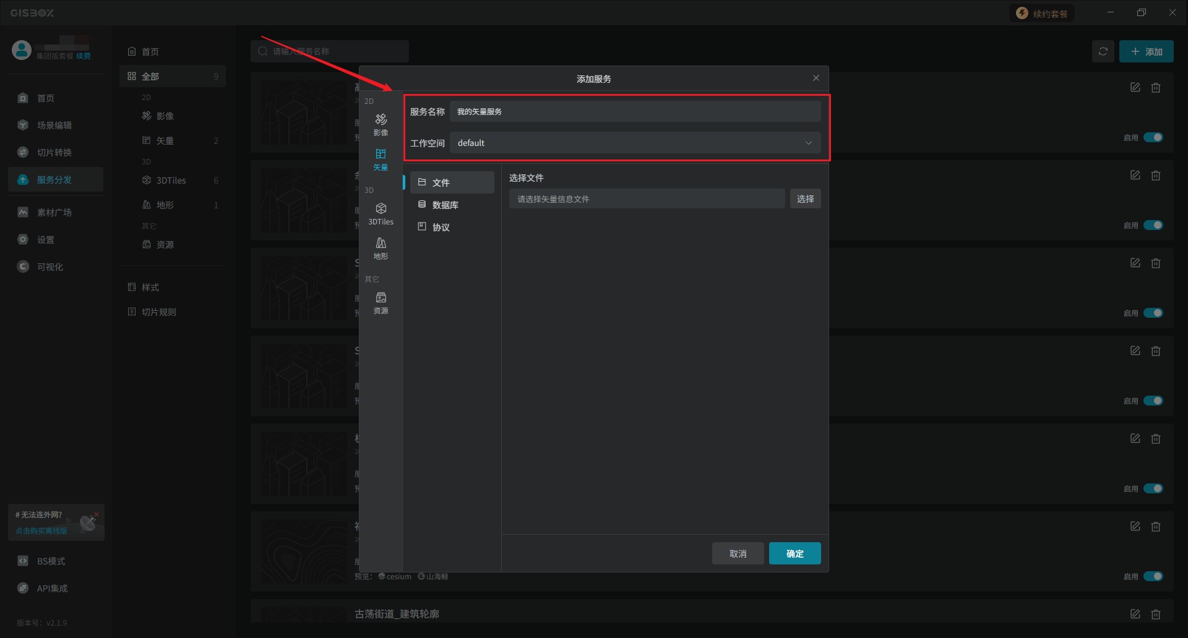Screen dimensions: 1188x638
Task: Click edit icon of the first service row
Action: point(1135,88)
